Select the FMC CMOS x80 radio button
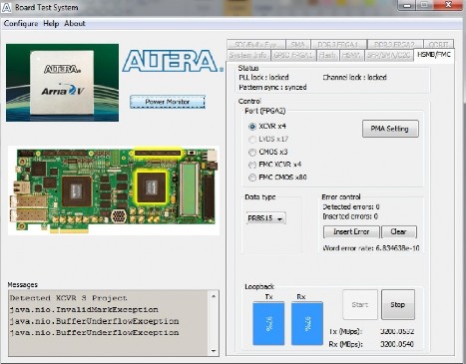 click(252, 178)
